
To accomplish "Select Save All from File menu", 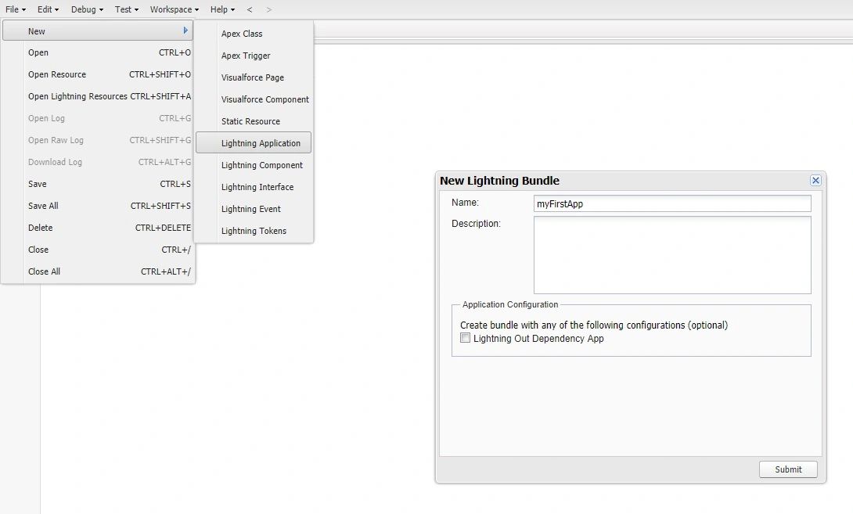I will click(43, 206).
